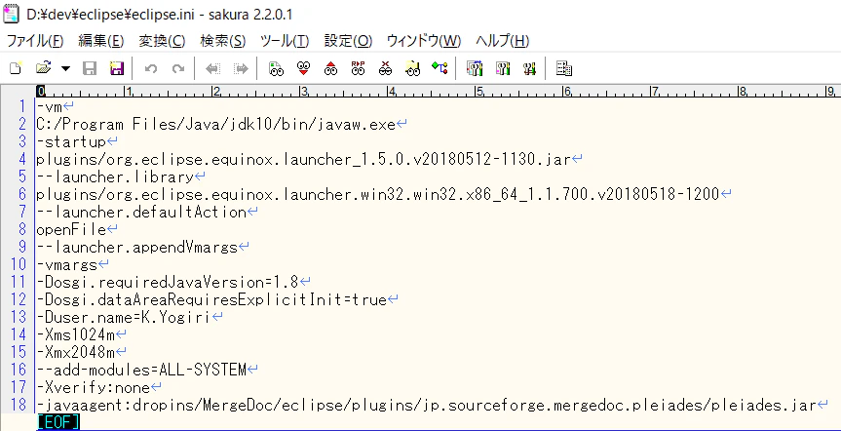Open common settings tools icon
Viewport: 841px width, 431px height.
[529, 68]
